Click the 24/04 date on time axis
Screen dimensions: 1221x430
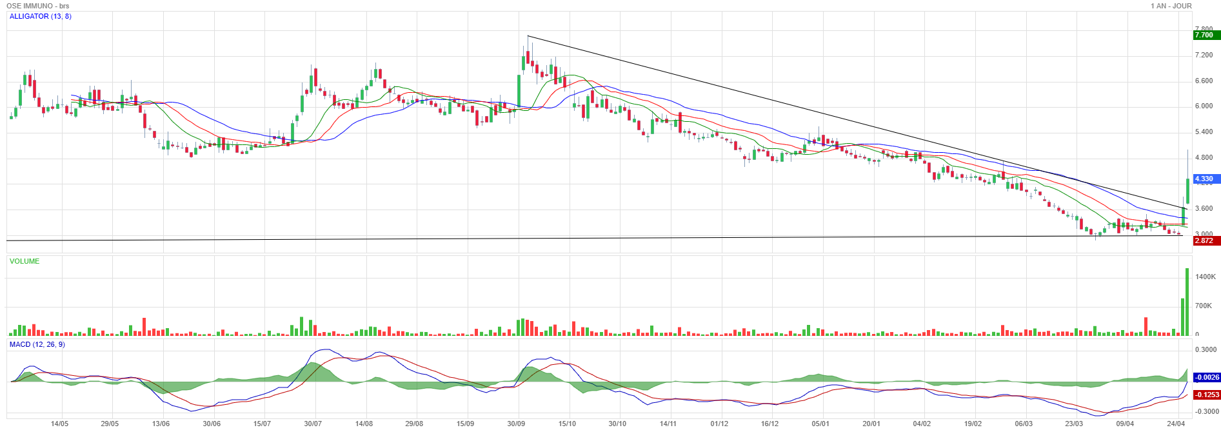[1176, 424]
